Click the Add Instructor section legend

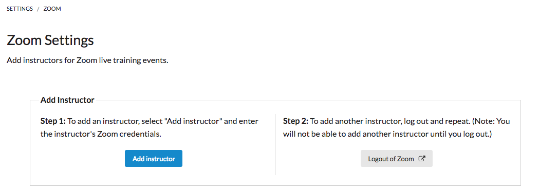click(x=67, y=100)
